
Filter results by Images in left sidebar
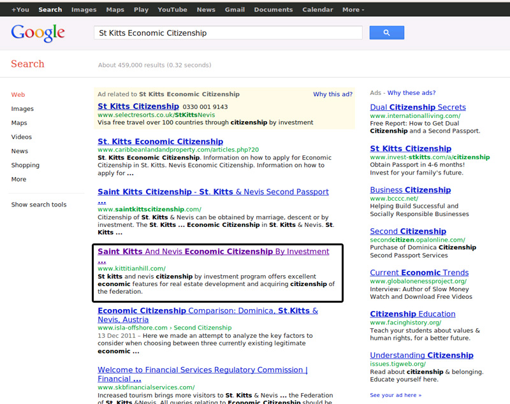coord(22,109)
